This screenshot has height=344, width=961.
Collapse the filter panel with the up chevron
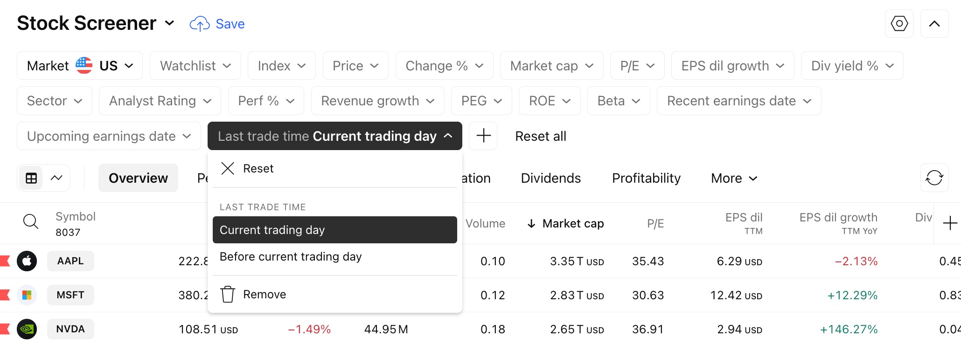(934, 24)
